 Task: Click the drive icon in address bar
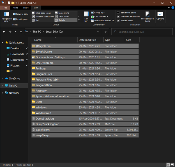point(27,32)
